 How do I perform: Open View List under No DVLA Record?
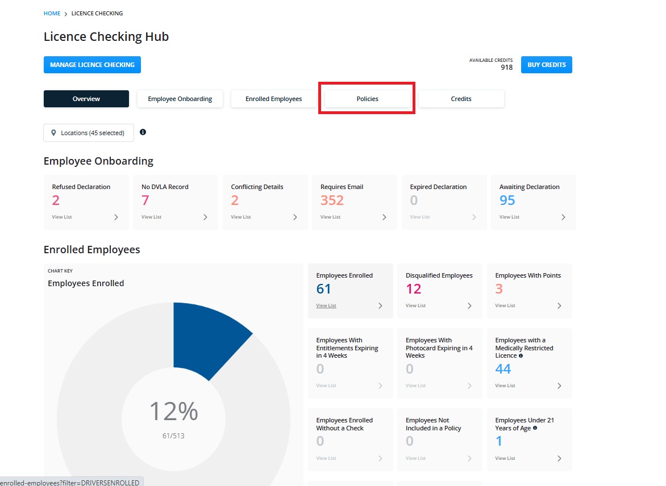point(151,217)
